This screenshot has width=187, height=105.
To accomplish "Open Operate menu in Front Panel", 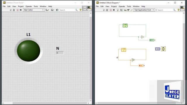I will click(x=29, y=6).
